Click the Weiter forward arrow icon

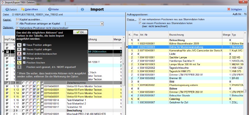tap(50, 9)
